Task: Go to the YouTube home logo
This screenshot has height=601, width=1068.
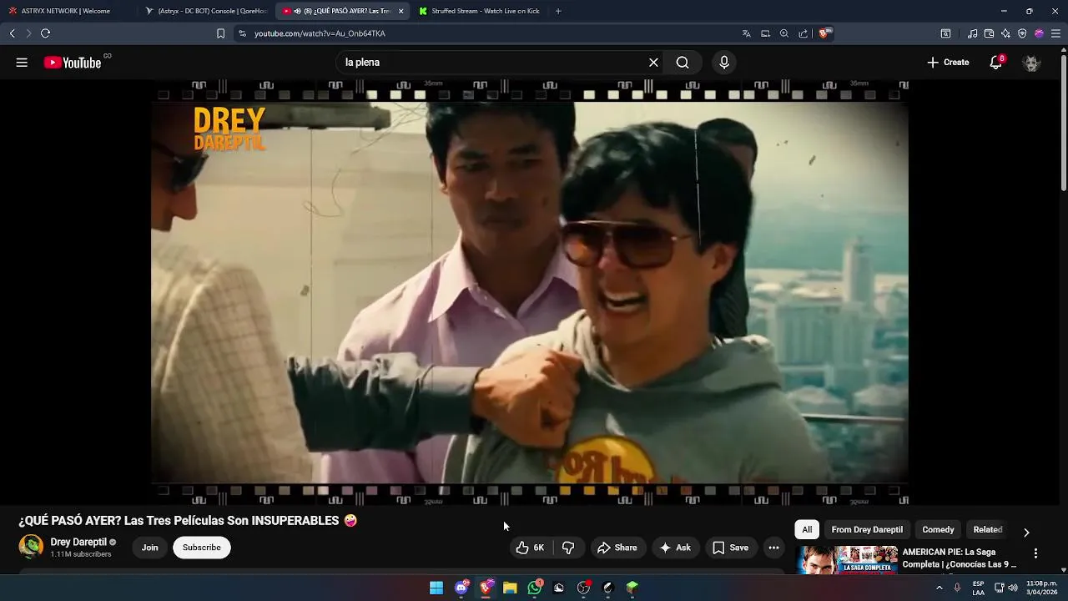Action: coord(73,63)
